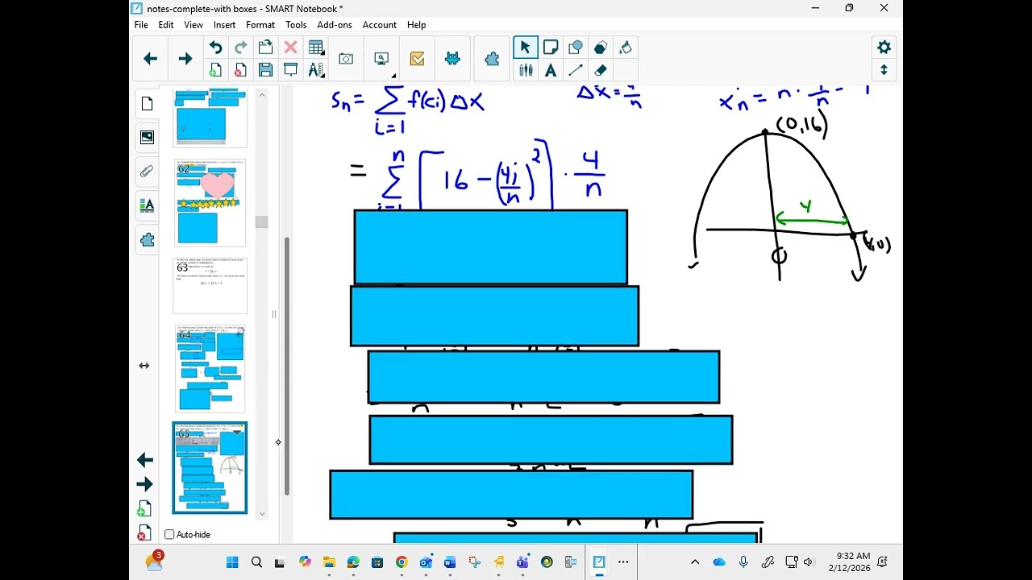Open the Edit menu

click(166, 25)
